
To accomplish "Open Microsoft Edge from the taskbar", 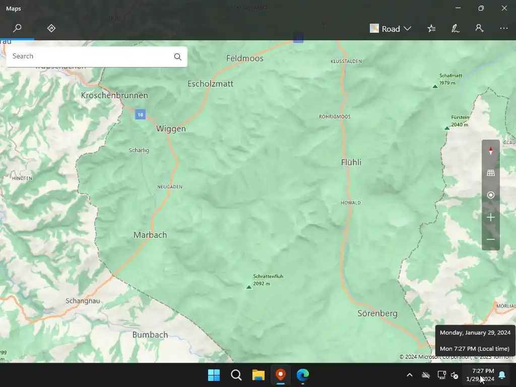I will coord(303,375).
